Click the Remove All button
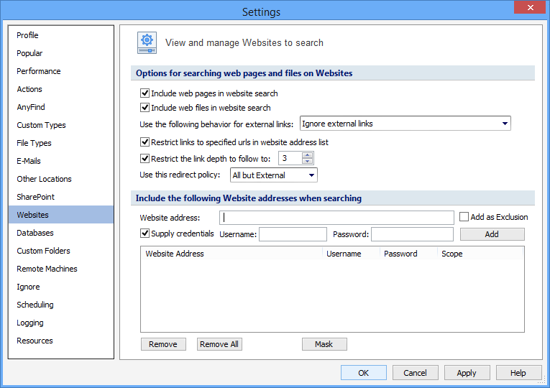This screenshot has width=550, height=388. pos(219,344)
